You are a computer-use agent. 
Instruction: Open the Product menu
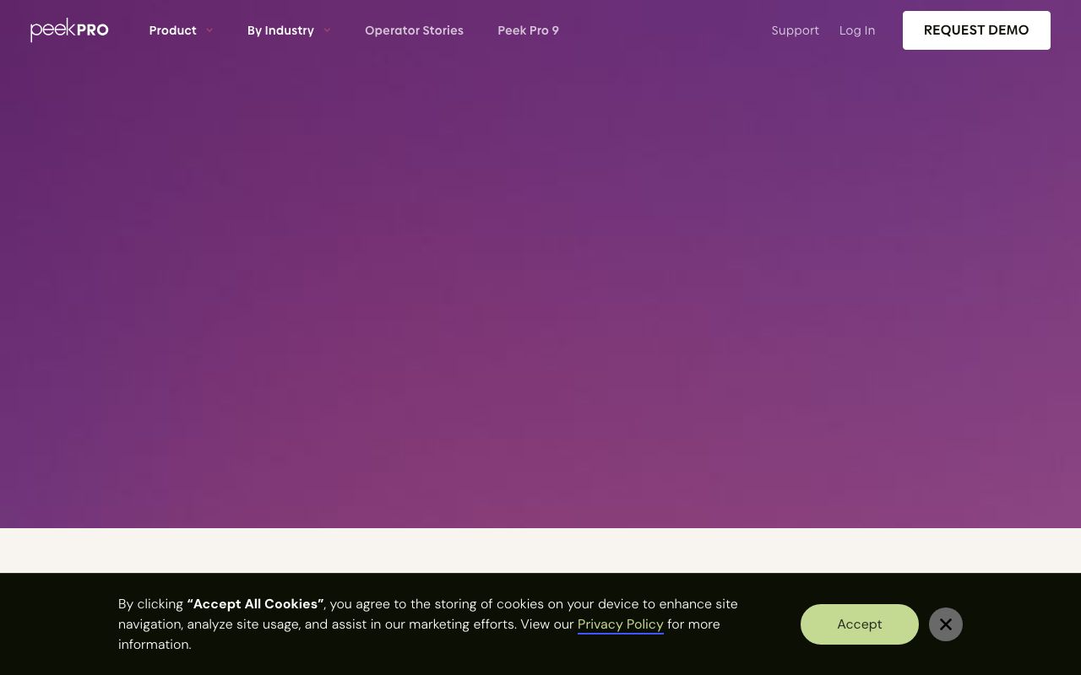(173, 30)
